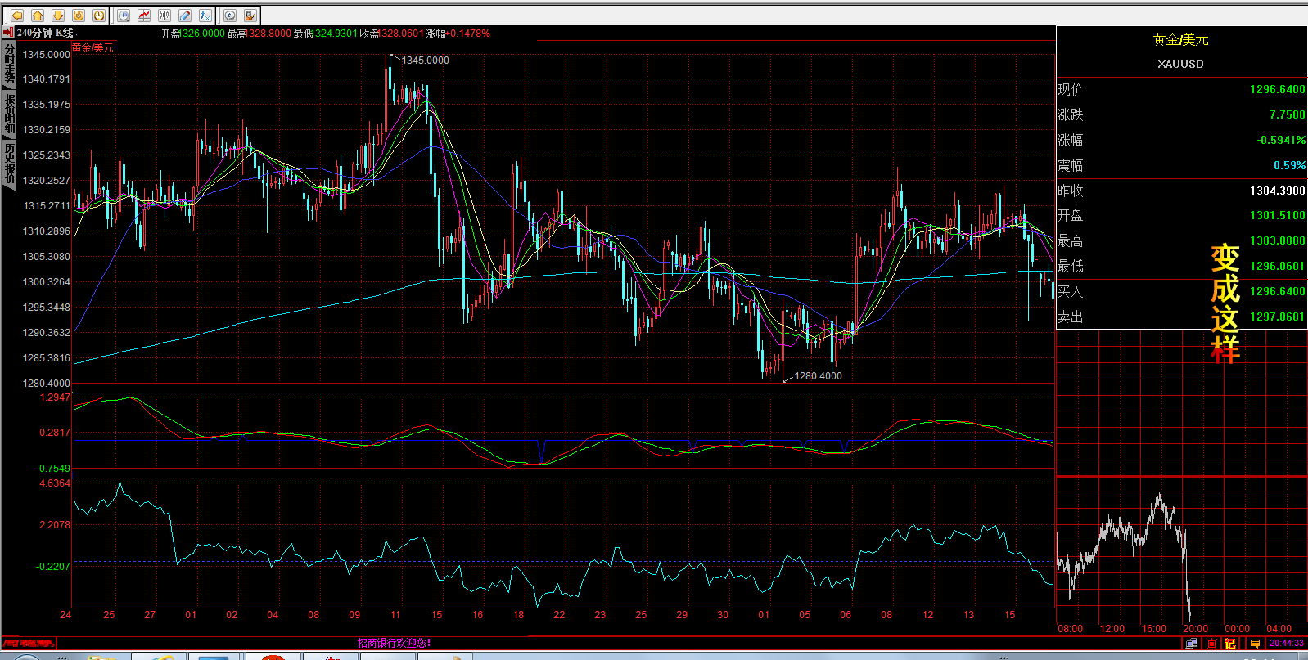The image size is (1308, 660).
Task: Click the 08:00 label on the intraday chart
Action: click(x=1071, y=629)
